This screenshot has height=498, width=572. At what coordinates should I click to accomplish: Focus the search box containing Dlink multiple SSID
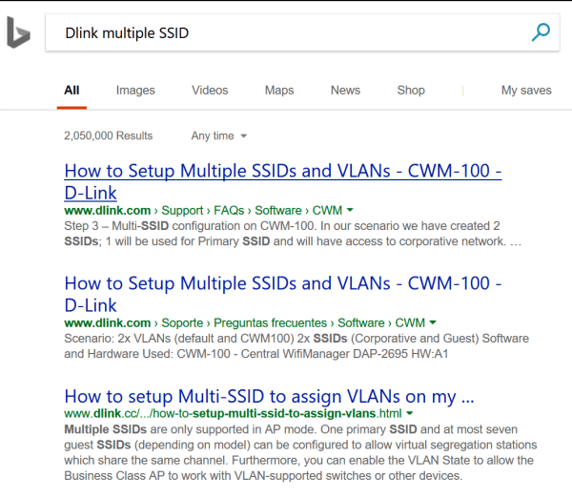click(302, 32)
